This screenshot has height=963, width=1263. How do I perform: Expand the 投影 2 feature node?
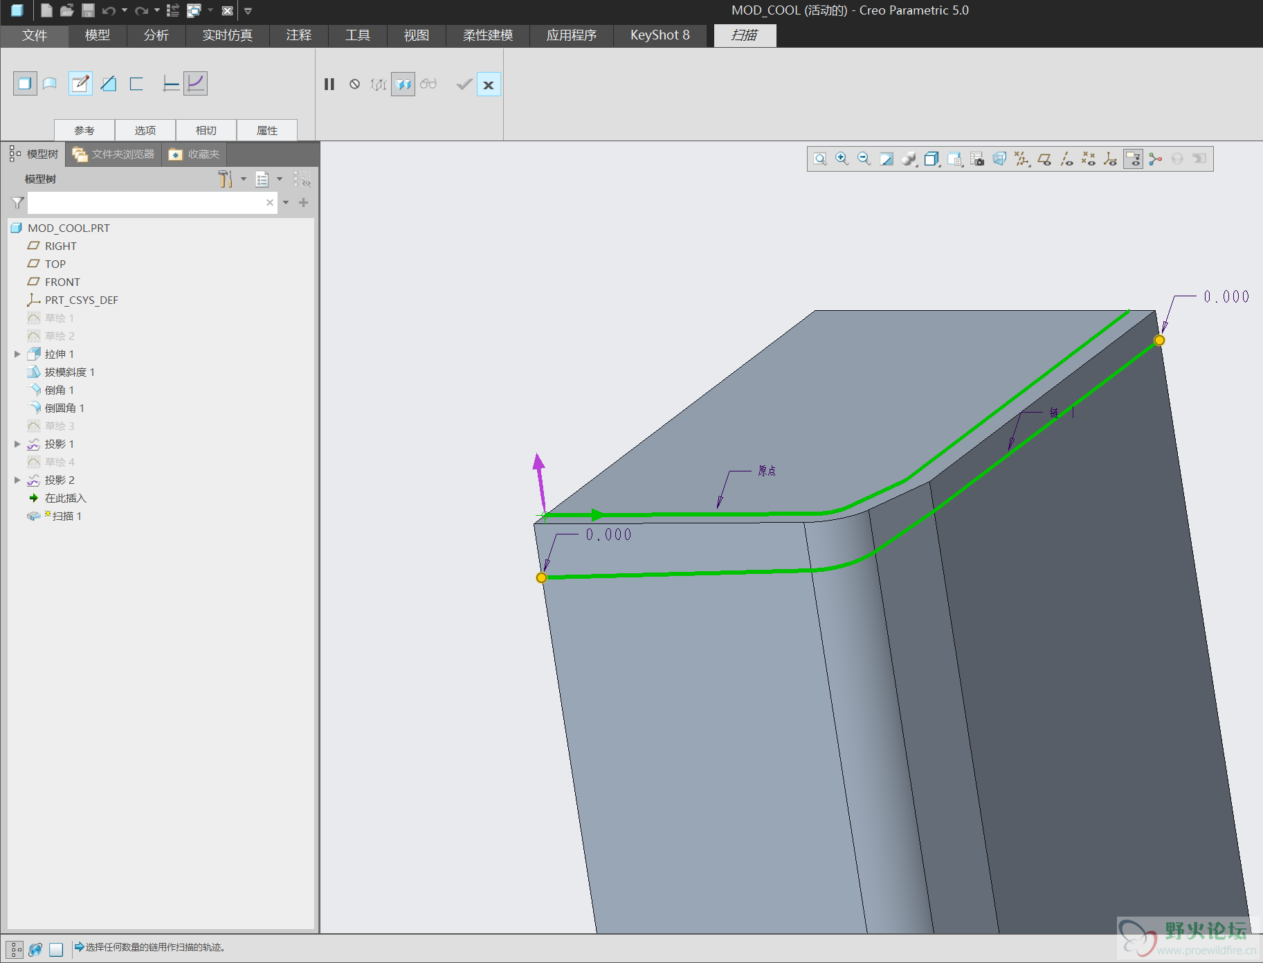coord(17,480)
